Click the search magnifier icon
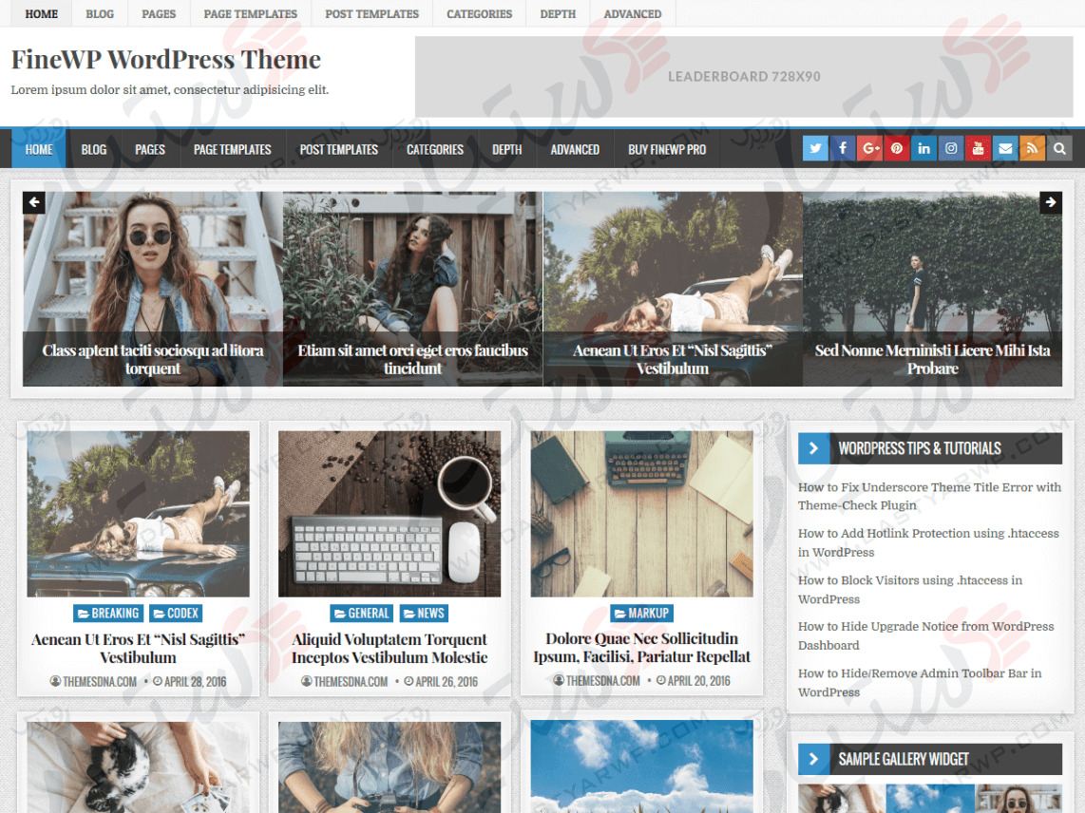Viewport: 1085px width, 813px height. click(x=1059, y=148)
